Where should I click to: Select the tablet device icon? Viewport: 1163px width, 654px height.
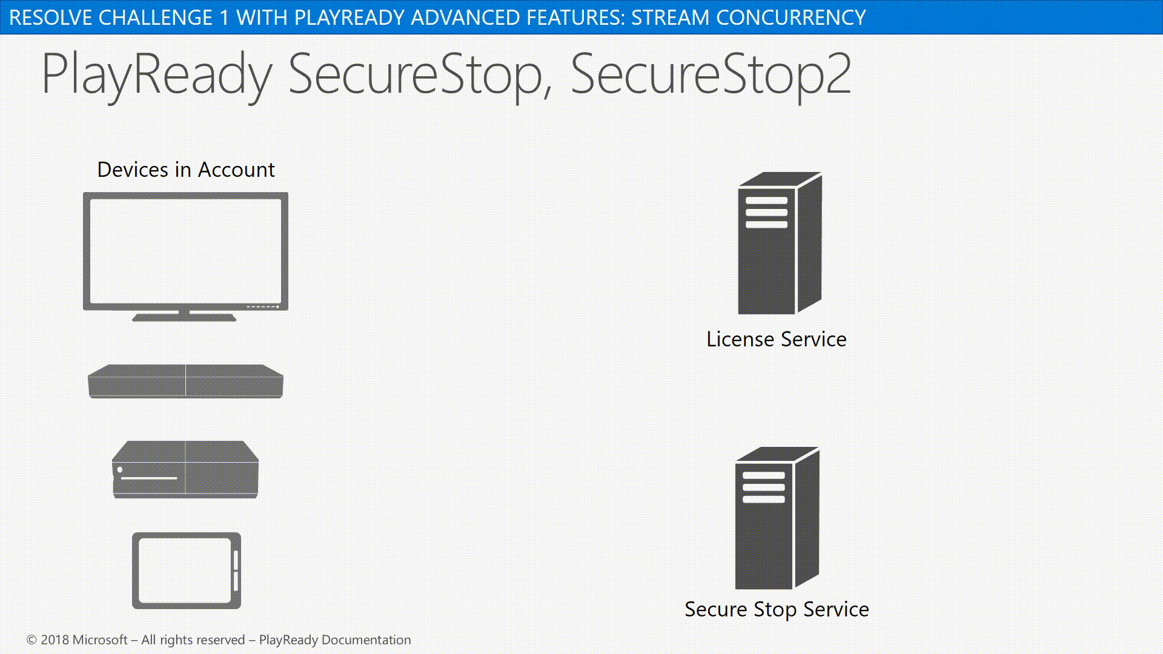(185, 569)
